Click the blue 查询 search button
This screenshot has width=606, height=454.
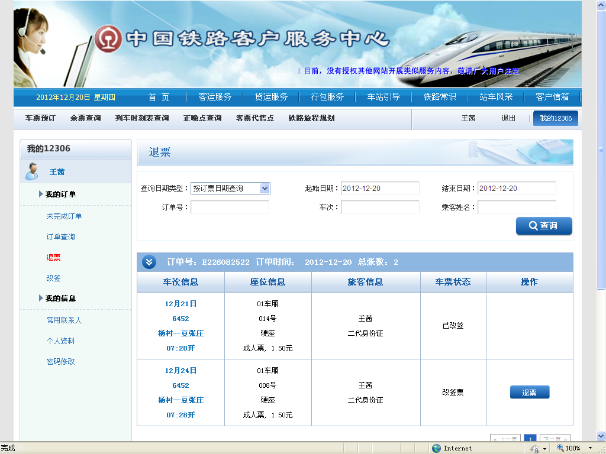point(544,226)
